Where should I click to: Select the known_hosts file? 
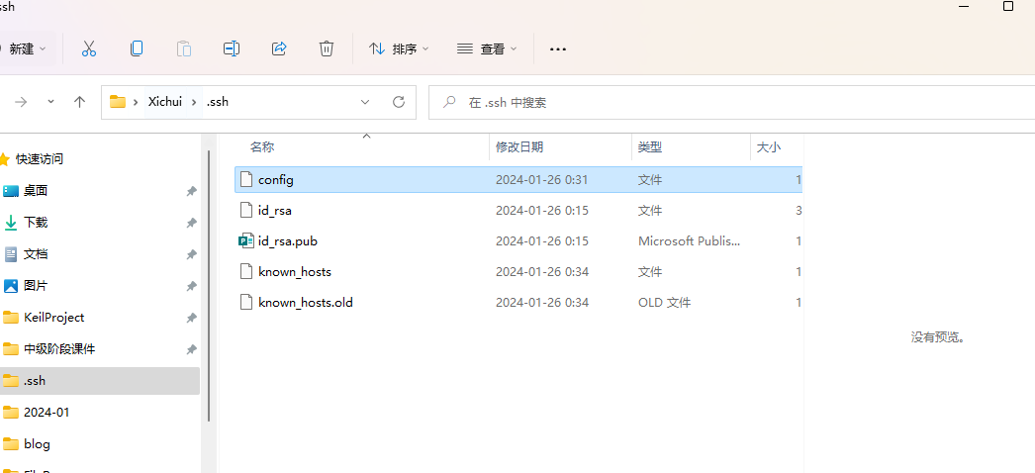[x=294, y=272]
